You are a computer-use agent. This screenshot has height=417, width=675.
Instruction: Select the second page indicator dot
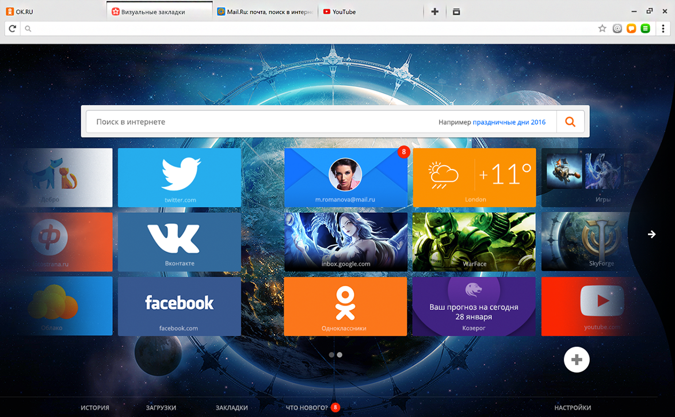340,355
